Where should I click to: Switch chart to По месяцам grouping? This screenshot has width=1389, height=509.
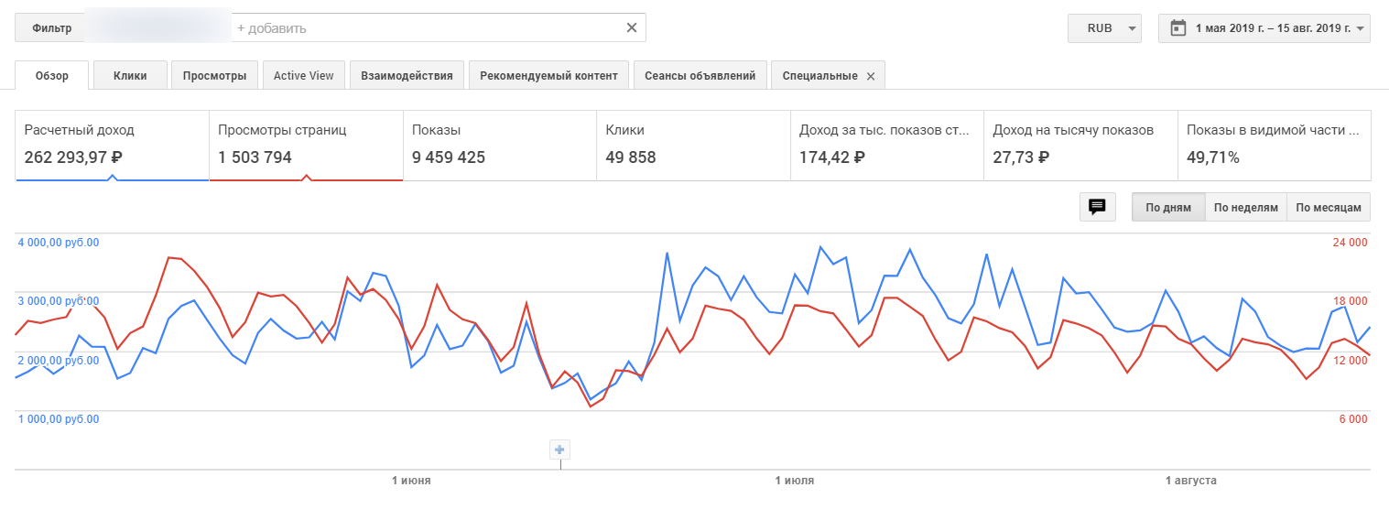point(1329,208)
